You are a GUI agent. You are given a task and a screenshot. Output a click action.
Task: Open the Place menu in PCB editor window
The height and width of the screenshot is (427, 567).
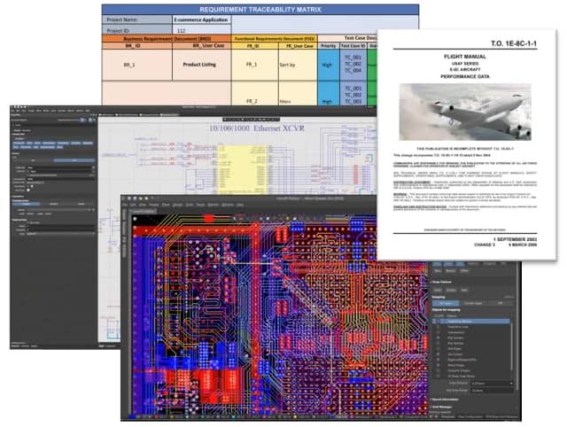click(166, 205)
